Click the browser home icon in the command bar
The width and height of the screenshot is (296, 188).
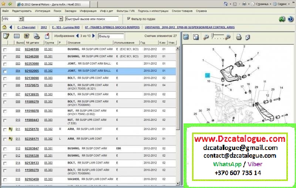(226, 4)
